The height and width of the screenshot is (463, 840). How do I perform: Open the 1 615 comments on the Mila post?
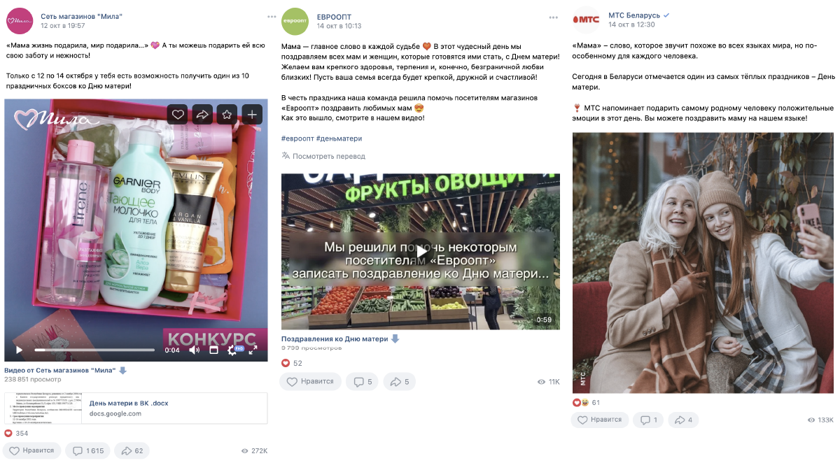(87, 450)
